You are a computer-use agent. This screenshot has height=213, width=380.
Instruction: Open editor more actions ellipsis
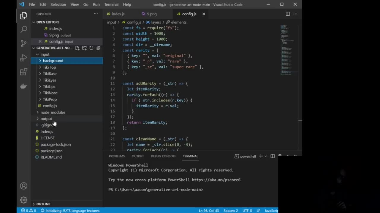point(295,14)
